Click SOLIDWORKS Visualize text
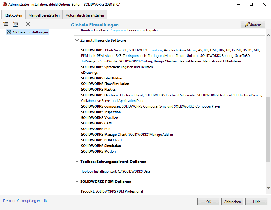Screen dimensions: 271x210 [99, 118]
